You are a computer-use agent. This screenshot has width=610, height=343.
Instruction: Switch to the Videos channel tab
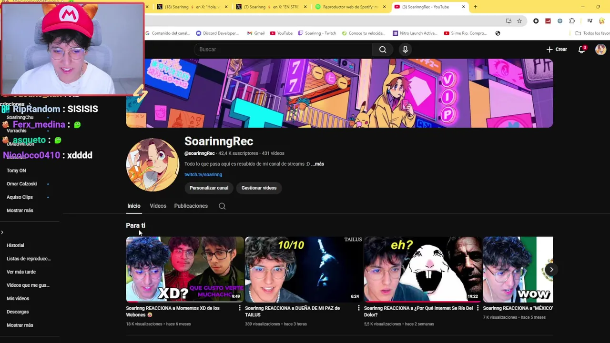pos(158,206)
